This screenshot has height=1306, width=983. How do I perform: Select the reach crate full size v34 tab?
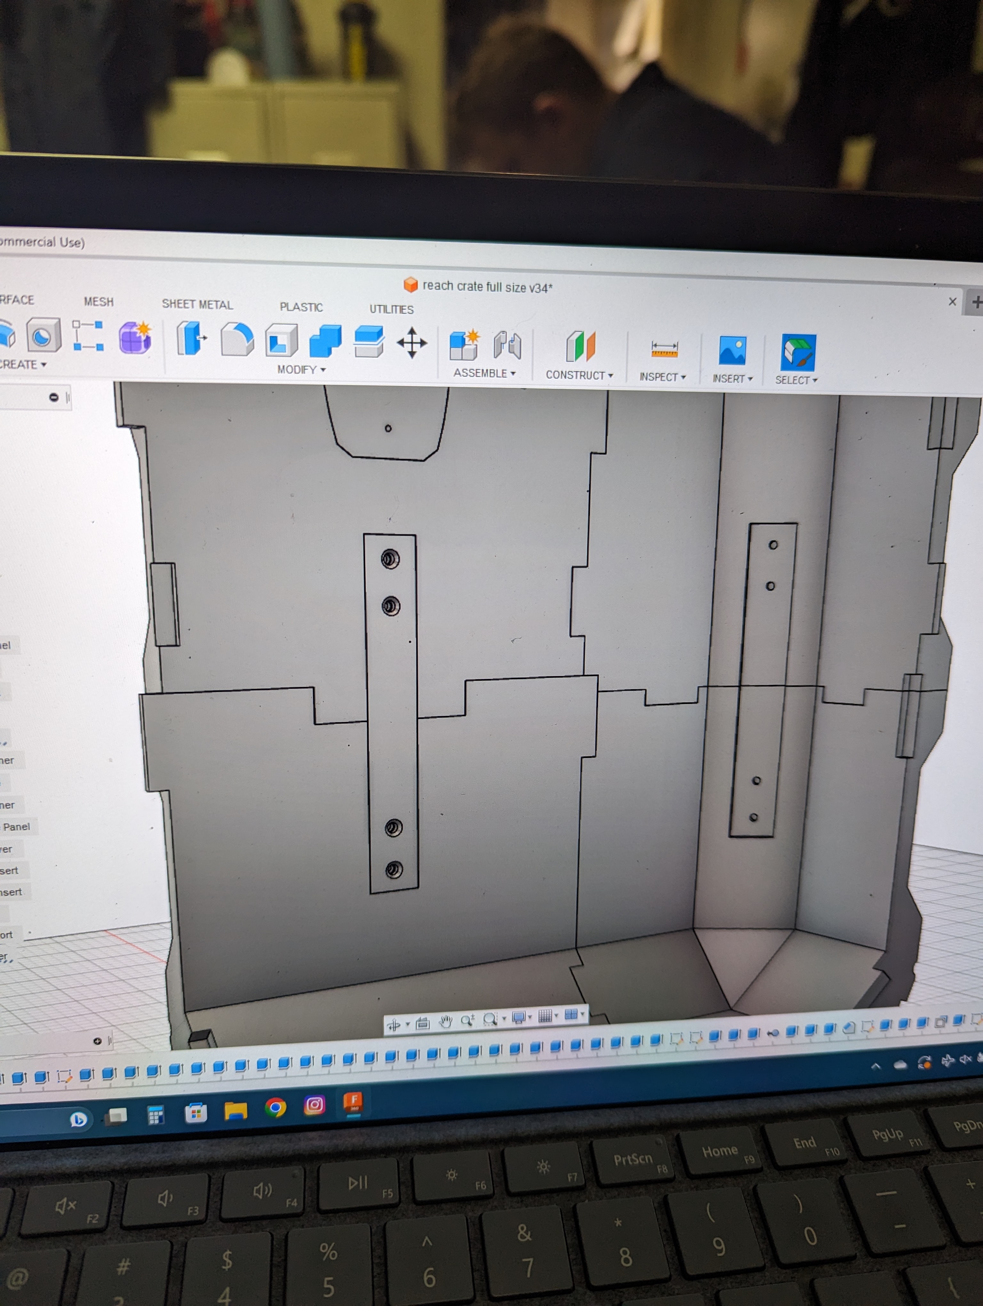click(x=478, y=286)
